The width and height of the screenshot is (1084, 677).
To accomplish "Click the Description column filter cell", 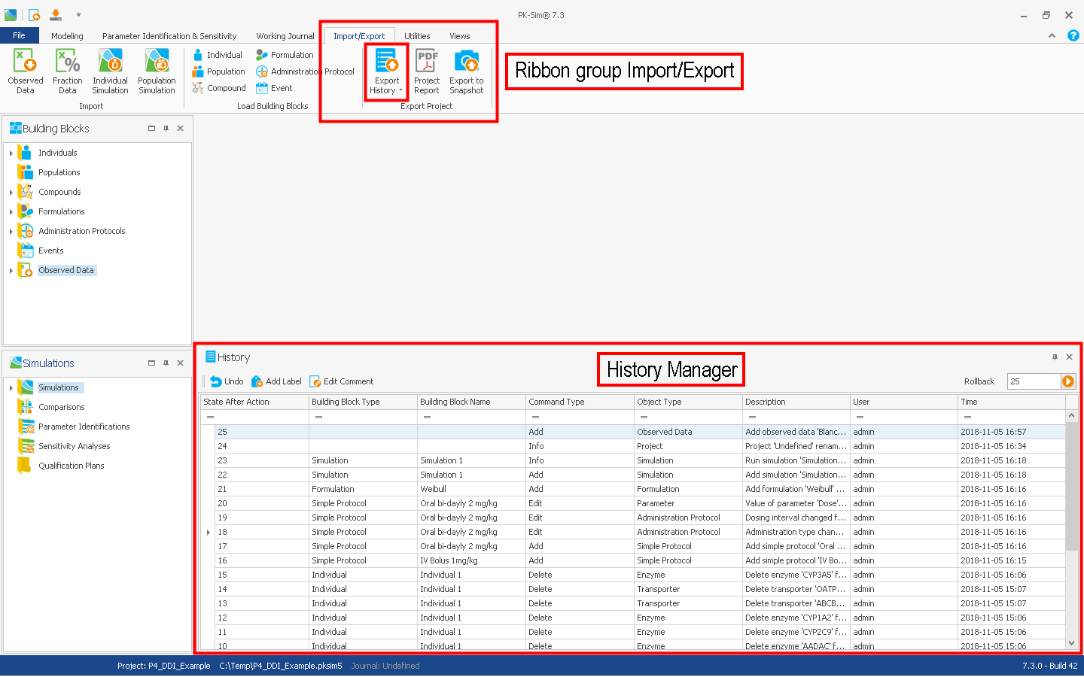I will point(796,417).
